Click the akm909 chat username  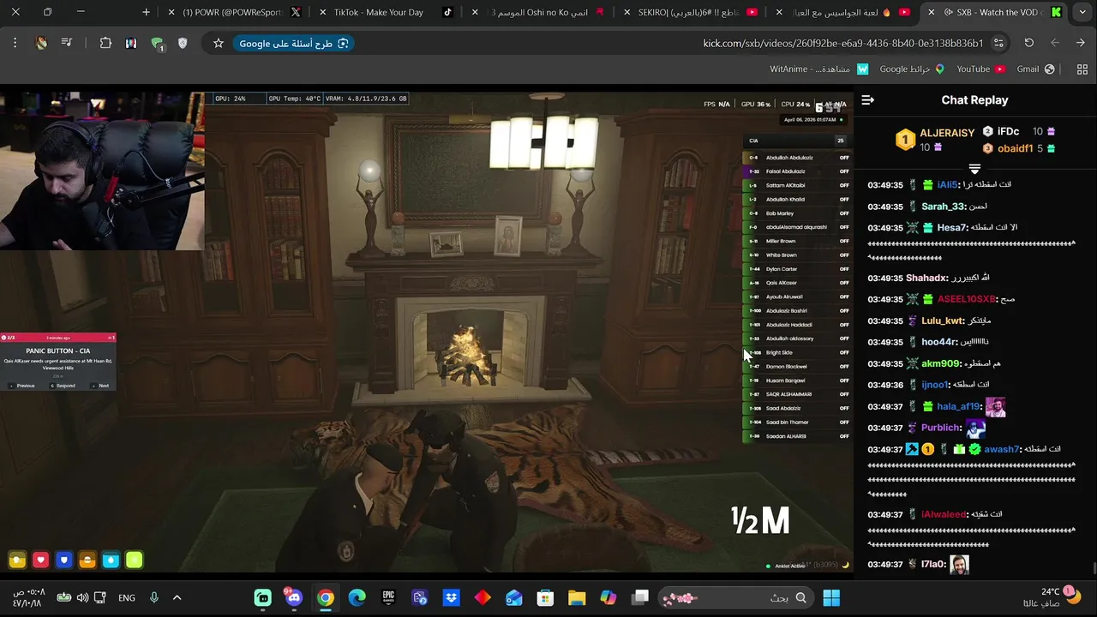pyautogui.click(x=942, y=363)
